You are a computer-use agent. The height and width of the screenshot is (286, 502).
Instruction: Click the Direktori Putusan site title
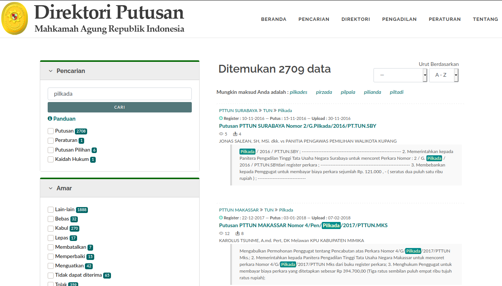pos(109,12)
